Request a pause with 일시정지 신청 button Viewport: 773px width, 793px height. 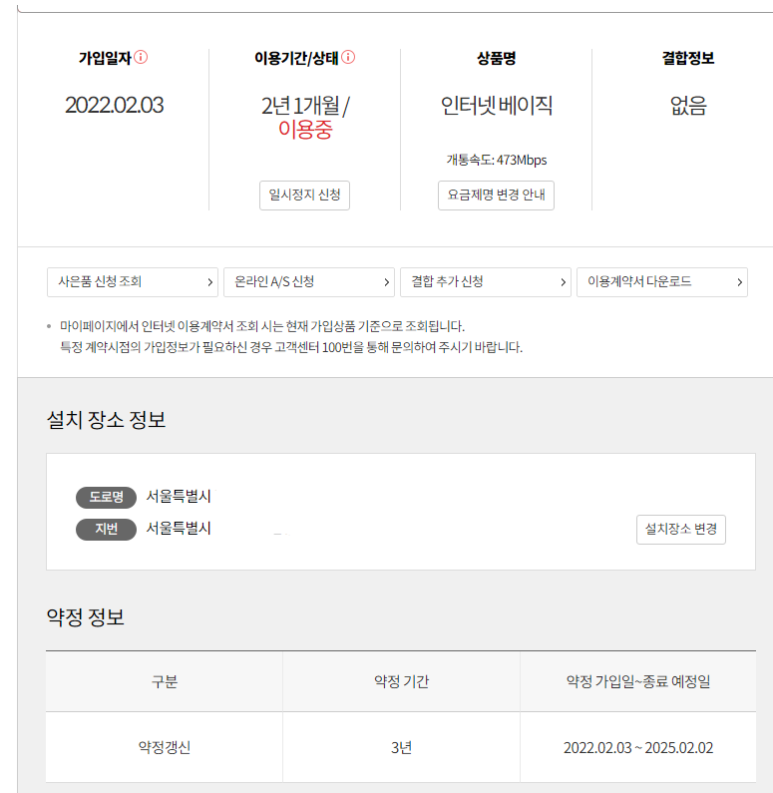click(x=304, y=196)
